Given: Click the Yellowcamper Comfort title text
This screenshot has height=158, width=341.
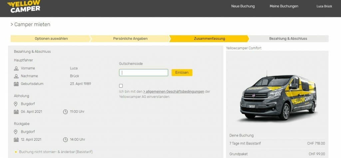Looking at the screenshot, I should tap(243, 48).
